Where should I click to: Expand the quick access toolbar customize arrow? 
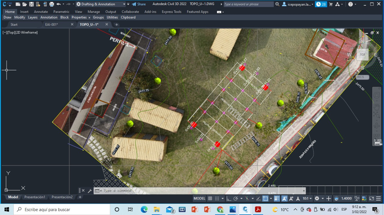(x=128, y=4)
